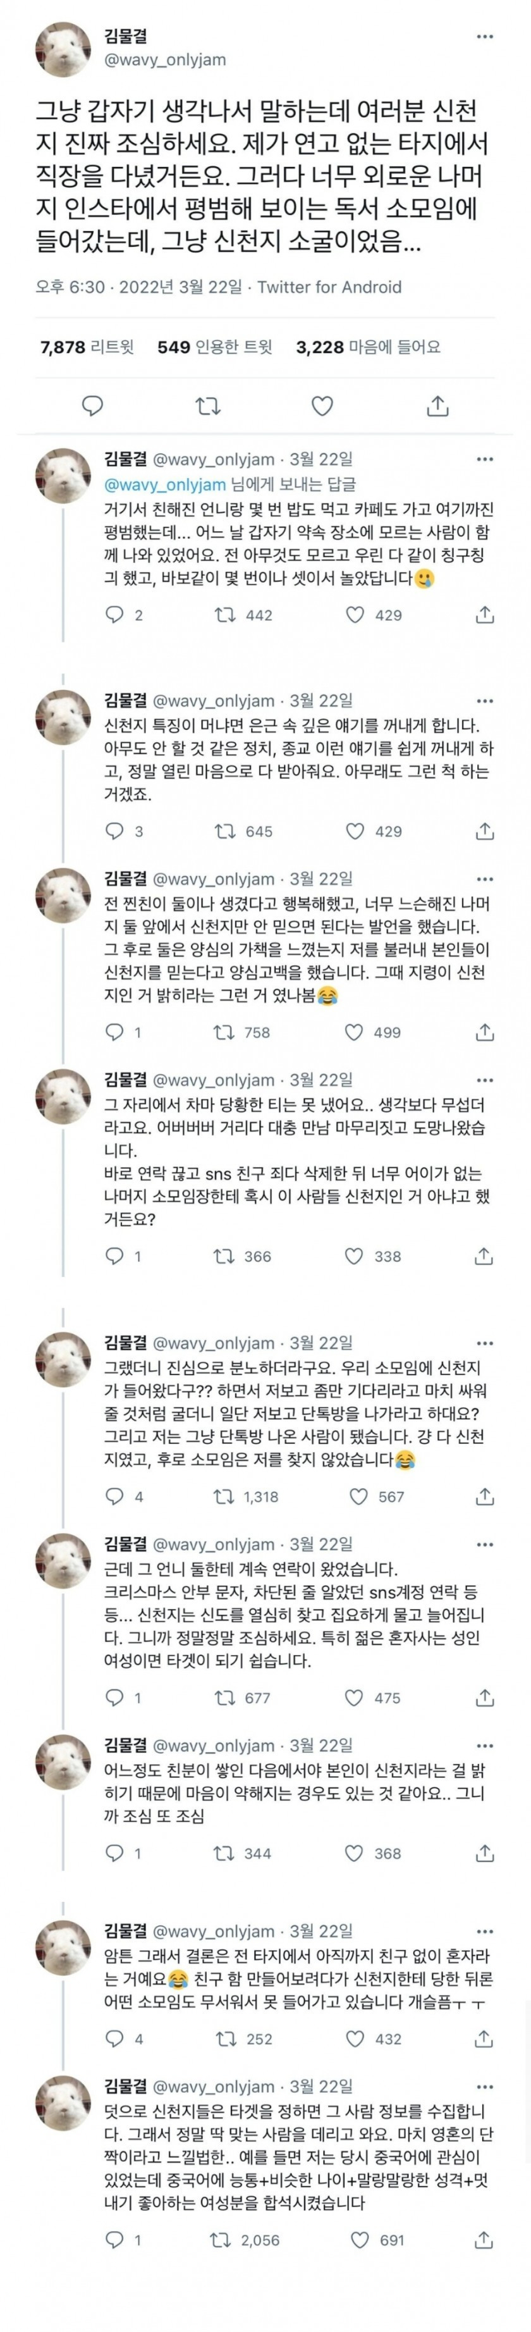Share the reply with 677 retweets
The height and width of the screenshot is (2332, 531).
(x=484, y=1698)
